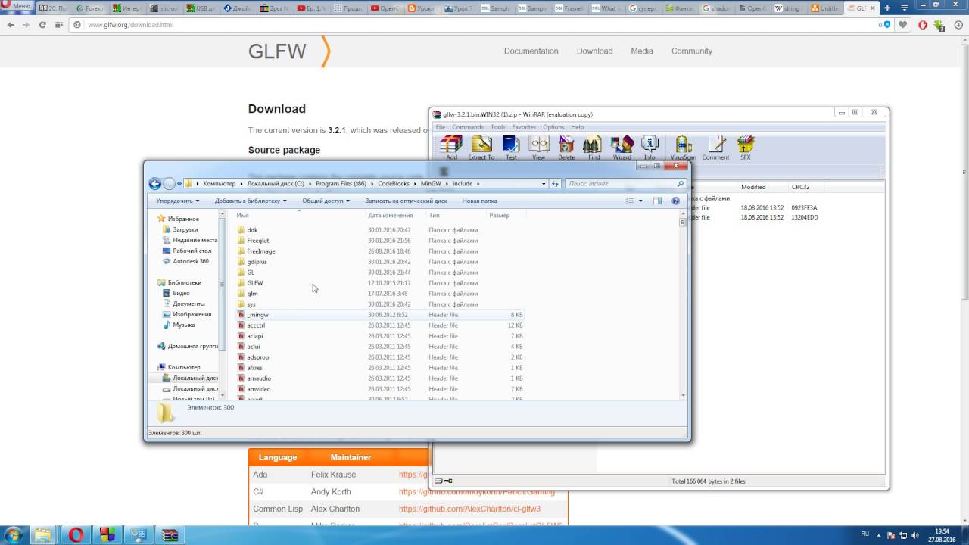
Task: Click WinRAR Wizard icon
Action: tap(622, 146)
